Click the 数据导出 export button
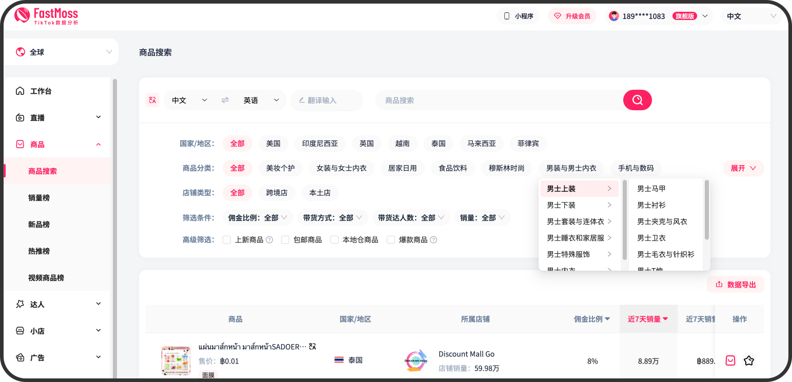The height and width of the screenshot is (382, 792). click(736, 284)
